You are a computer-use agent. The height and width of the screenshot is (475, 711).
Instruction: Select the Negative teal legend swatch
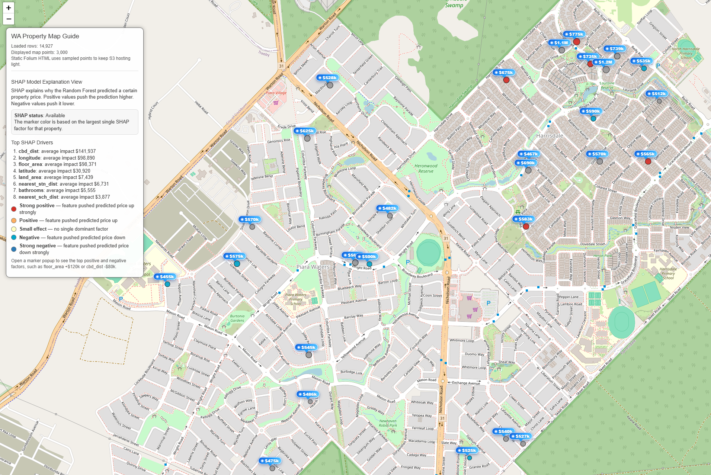[14, 238]
